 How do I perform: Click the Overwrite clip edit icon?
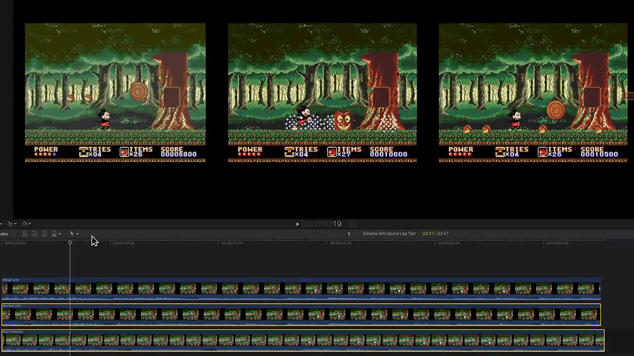[54, 233]
